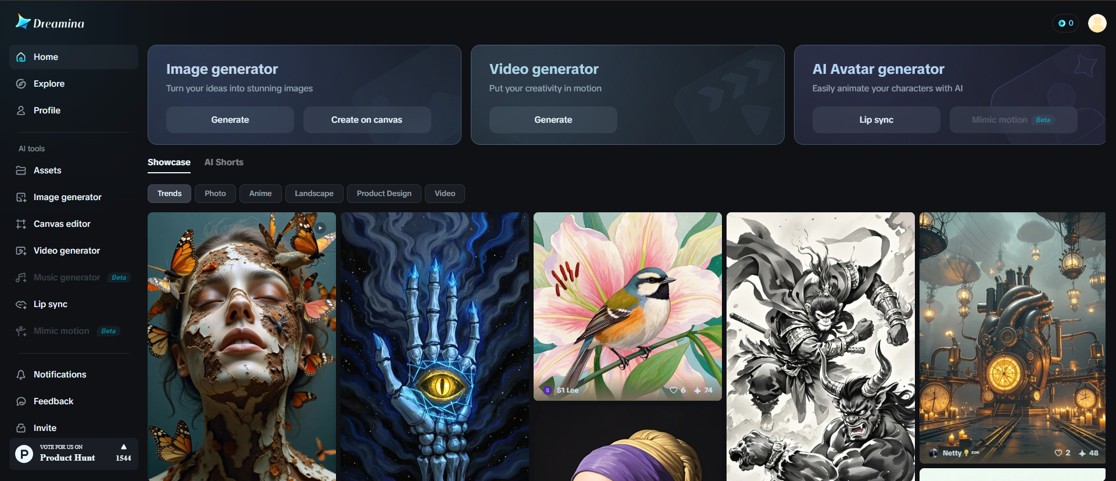The width and height of the screenshot is (1116, 481).
Task: Select the Product Design filter
Action: (x=384, y=194)
